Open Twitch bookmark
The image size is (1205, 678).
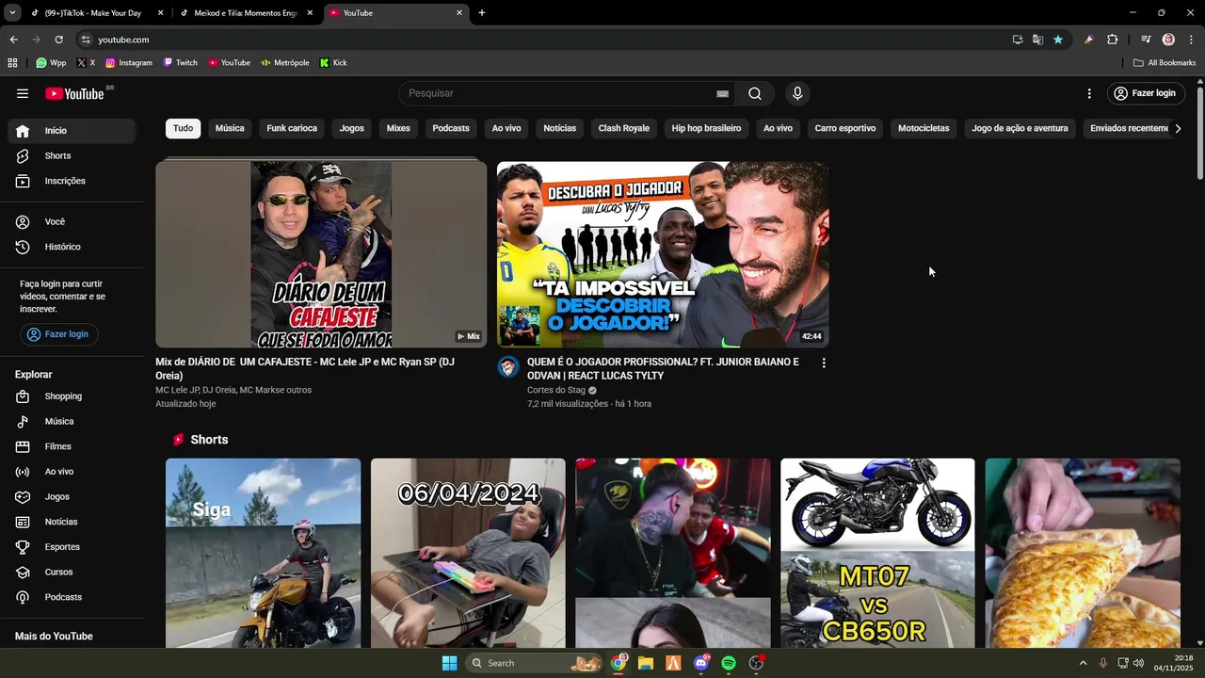180,63
